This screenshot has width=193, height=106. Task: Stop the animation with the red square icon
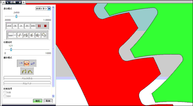pyautogui.click(x=45, y=26)
